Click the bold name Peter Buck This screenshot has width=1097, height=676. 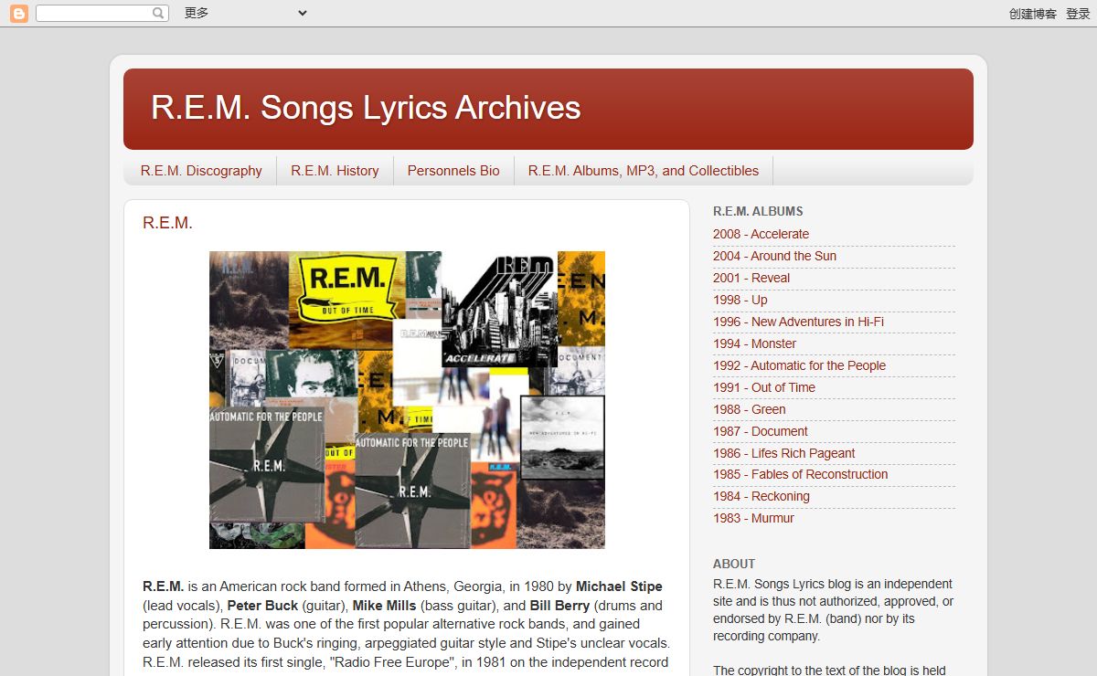point(262,606)
